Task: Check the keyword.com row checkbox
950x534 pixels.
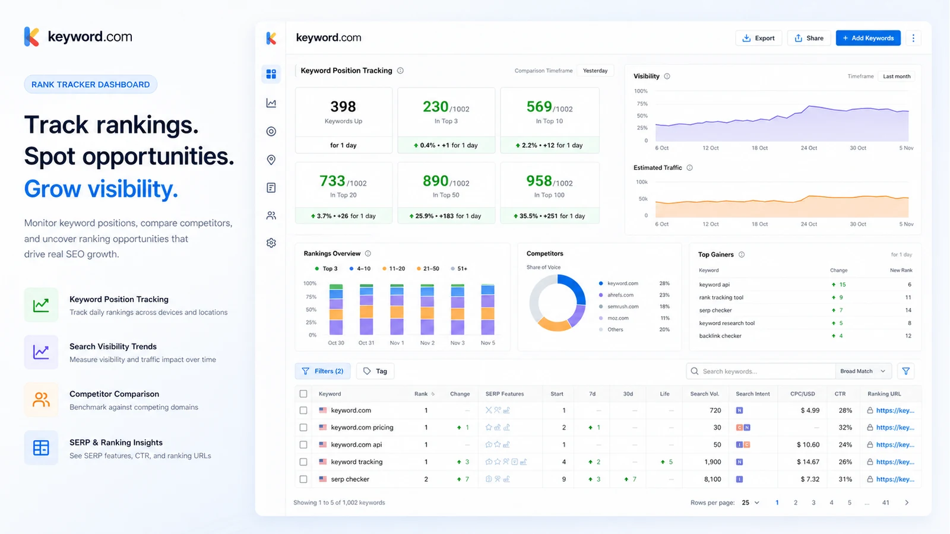Action: [303, 410]
